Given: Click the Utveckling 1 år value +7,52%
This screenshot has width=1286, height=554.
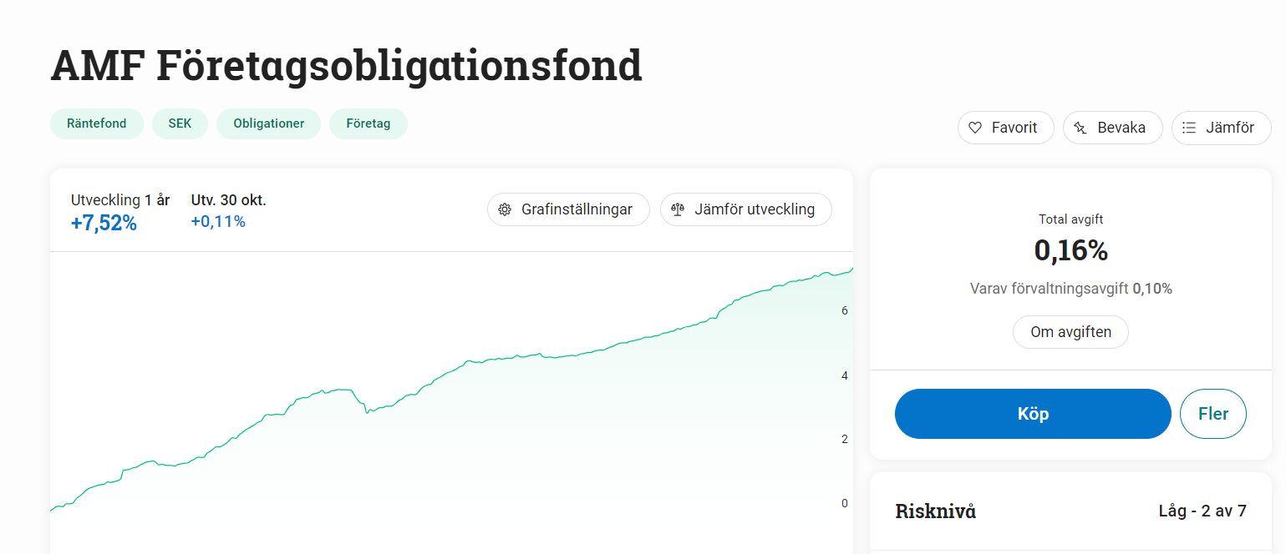Looking at the screenshot, I should pos(104,223).
